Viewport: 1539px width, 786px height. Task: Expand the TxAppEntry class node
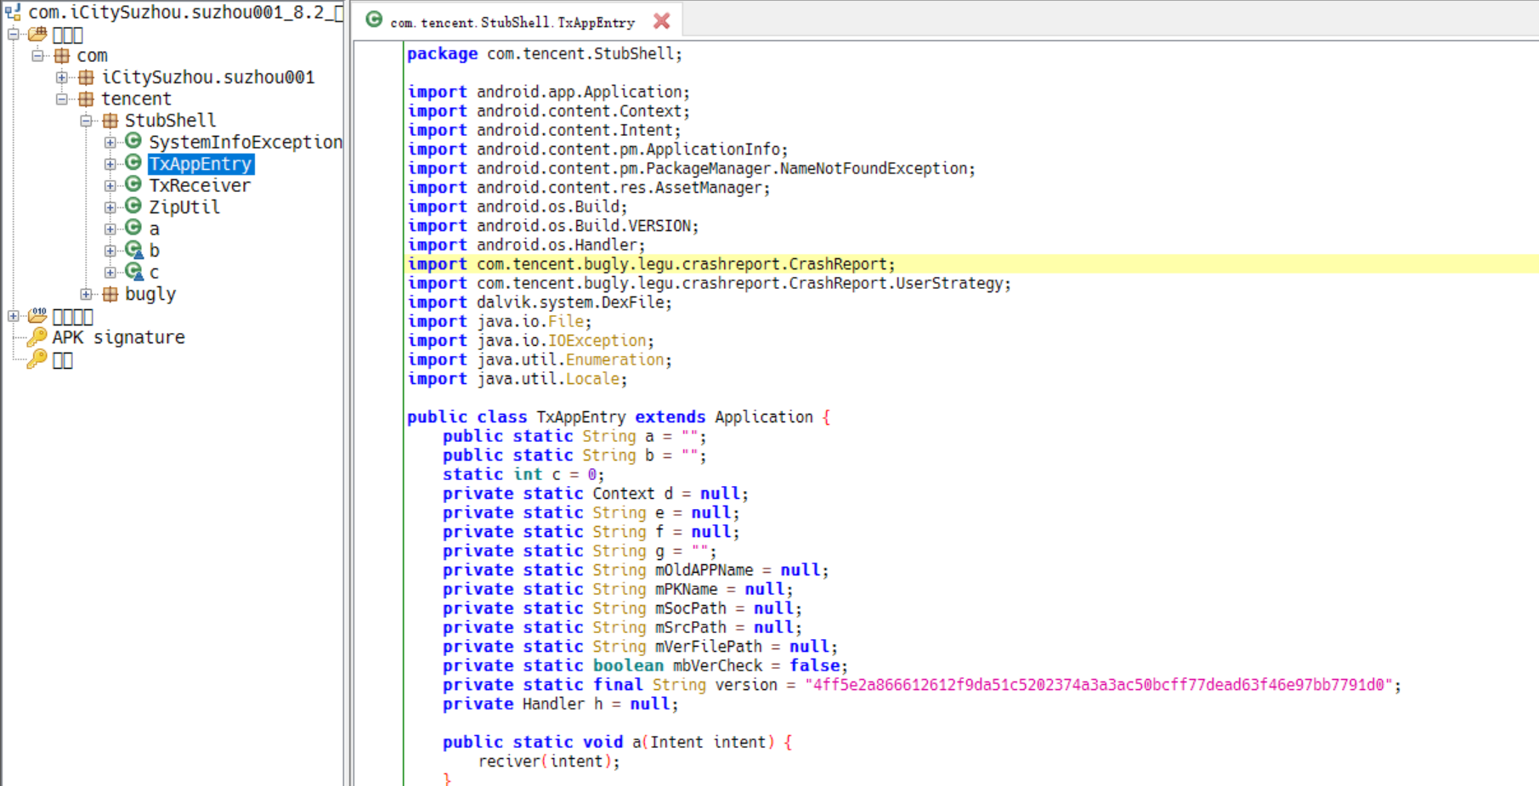pos(110,164)
